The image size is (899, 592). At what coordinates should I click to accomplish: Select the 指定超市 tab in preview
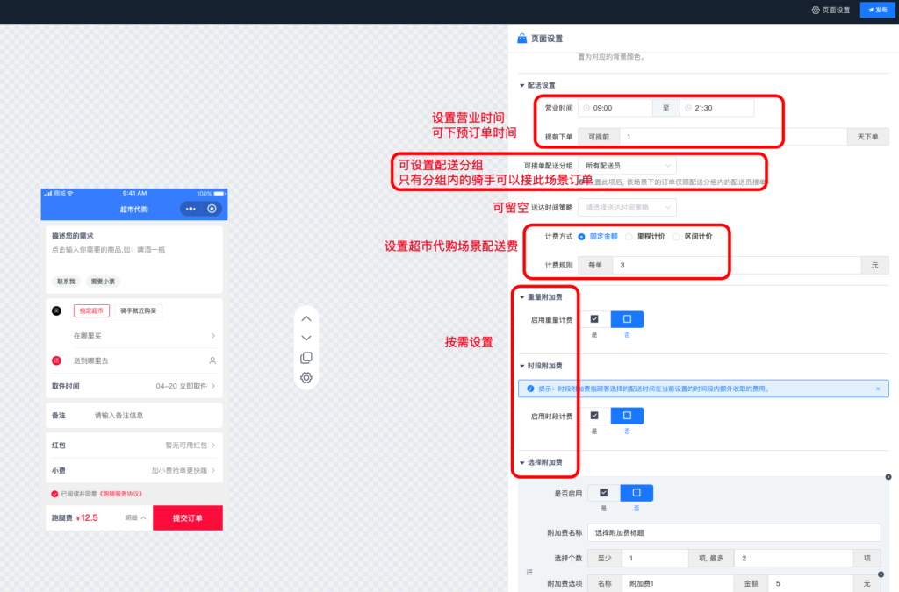coord(91,310)
